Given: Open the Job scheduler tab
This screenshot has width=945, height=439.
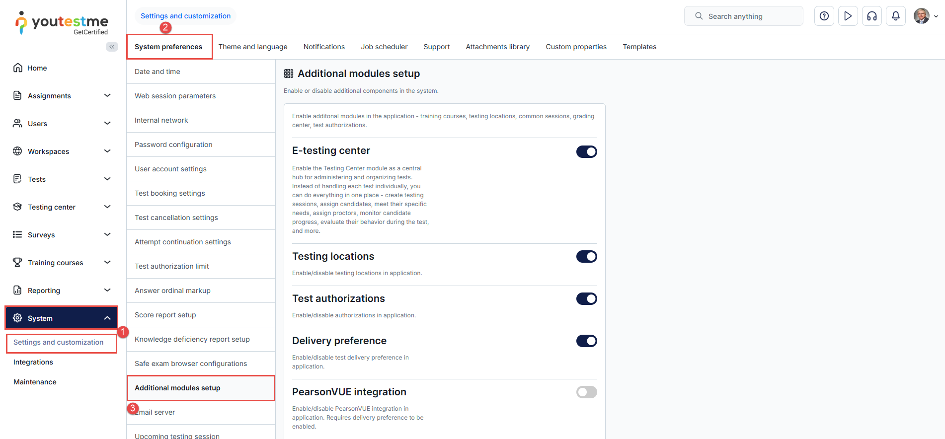Looking at the screenshot, I should click(384, 47).
